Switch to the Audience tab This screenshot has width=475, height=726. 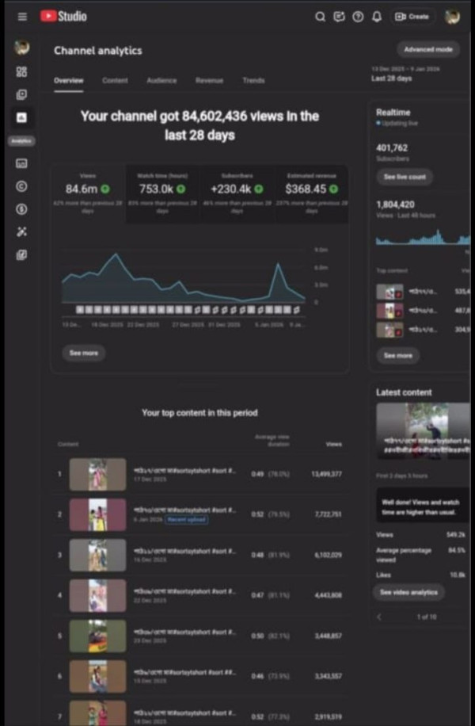pyautogui.click(x=161, y=81)
